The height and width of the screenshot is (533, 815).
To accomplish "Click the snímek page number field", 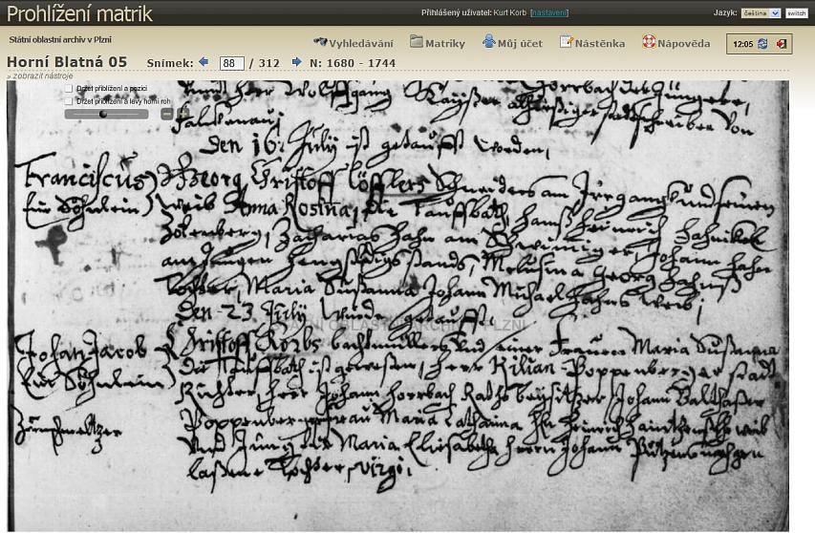I will 231,64.
